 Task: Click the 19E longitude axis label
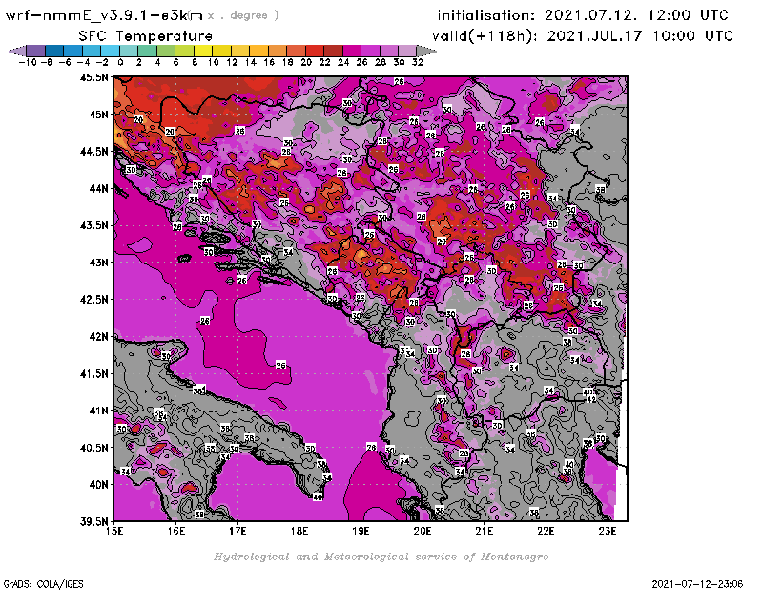tap(361, 531)
